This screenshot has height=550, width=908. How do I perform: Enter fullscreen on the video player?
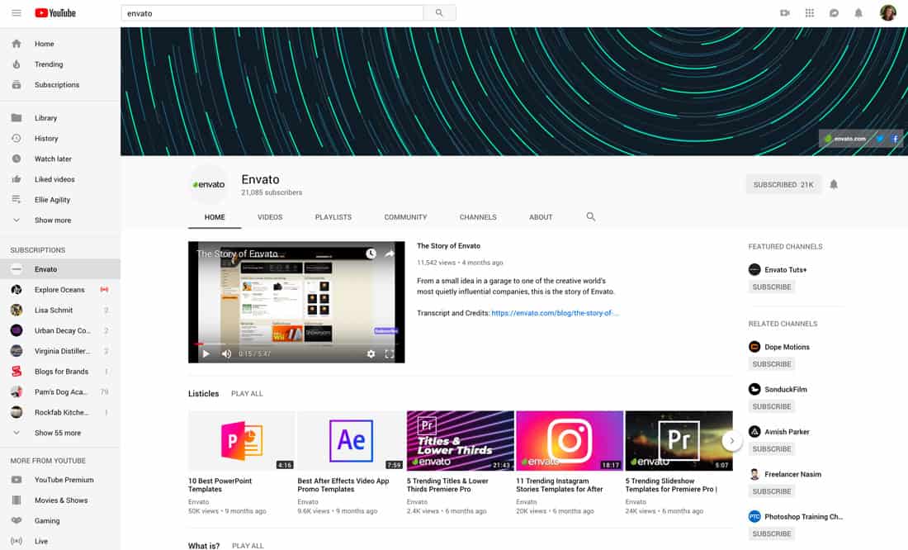(x=390, y=353)
